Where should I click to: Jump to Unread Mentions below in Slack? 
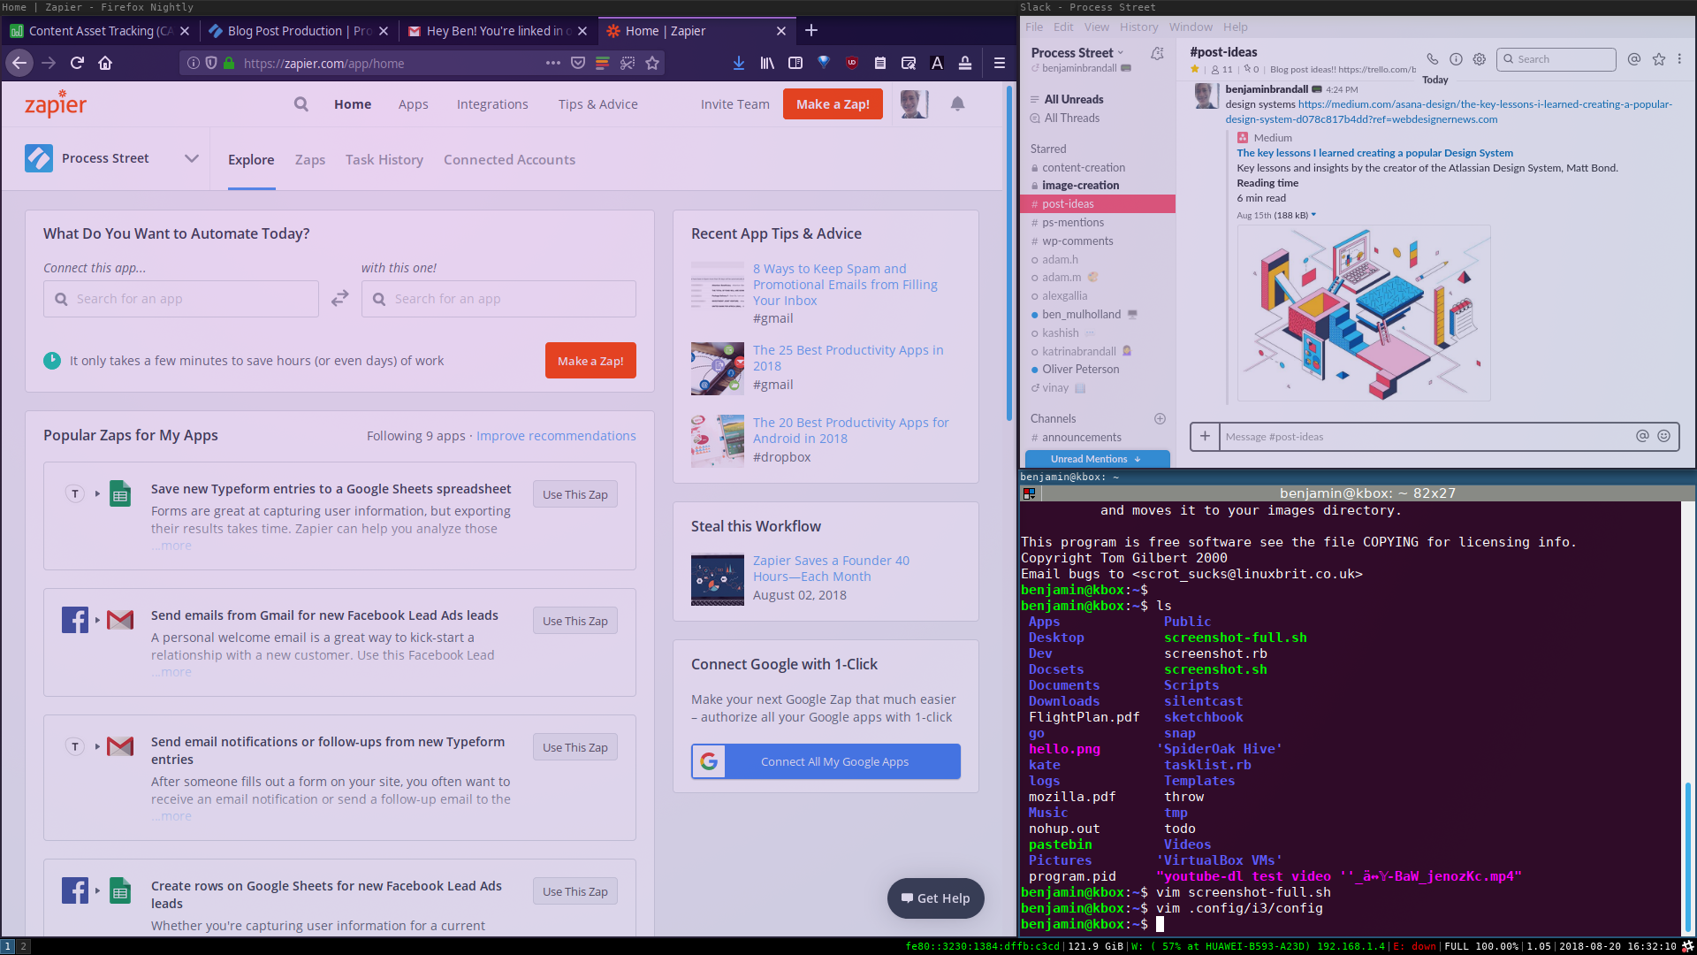1097,459
